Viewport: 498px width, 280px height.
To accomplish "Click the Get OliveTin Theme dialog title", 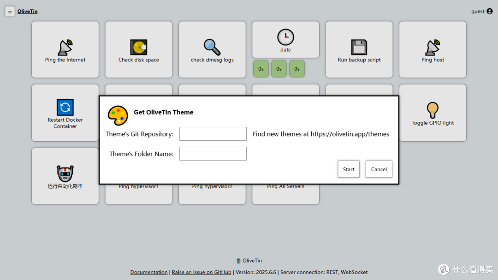I will point(164,112).
